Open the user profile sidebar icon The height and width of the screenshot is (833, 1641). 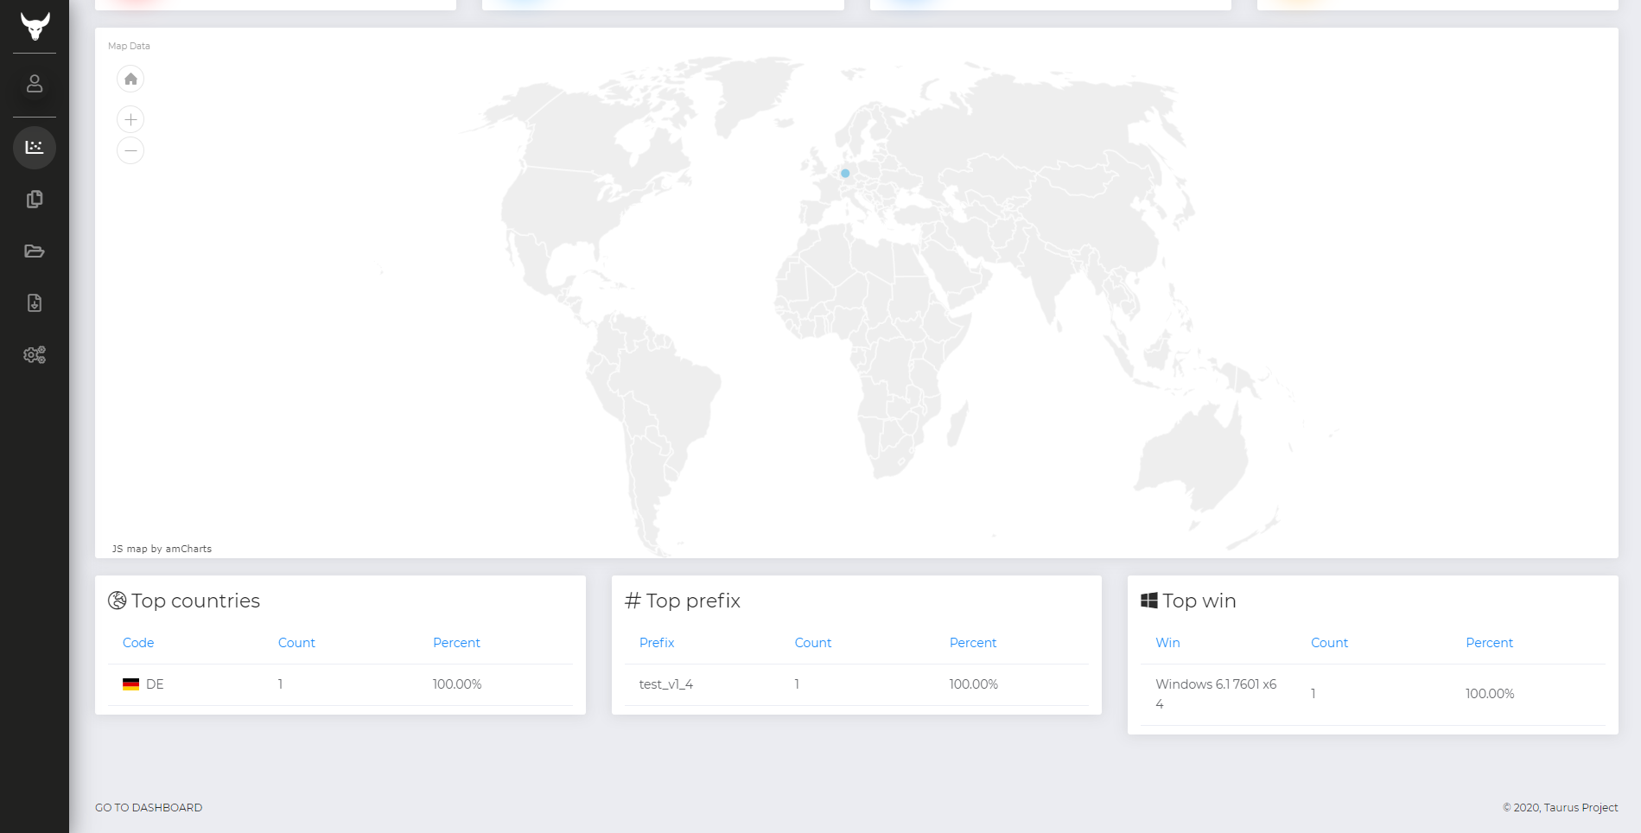(35, 84)
